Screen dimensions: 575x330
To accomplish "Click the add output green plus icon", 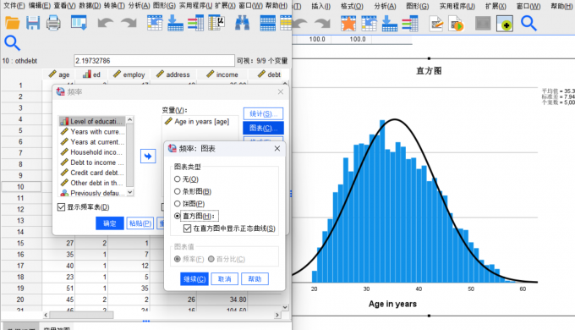I will click(505, 24).
